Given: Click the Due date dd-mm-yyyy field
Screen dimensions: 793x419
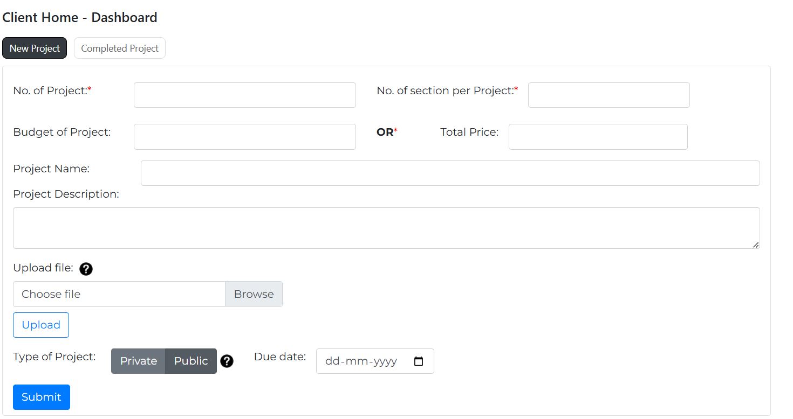Looking at the screenshot, I should pos(375,361).
